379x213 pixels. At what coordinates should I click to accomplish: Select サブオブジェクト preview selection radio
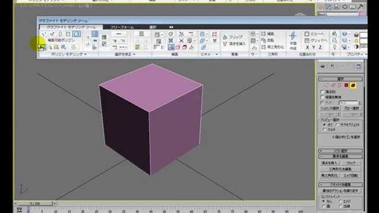coord(338,125)
